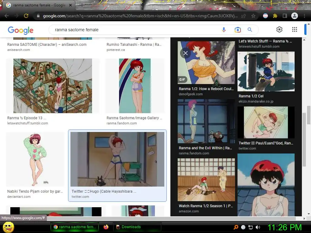Image resolution: width=311 pixels, height=233 pixels.
Task: Open Ranma ½ Episode 13 thumbnail
Action: pos(53,86)
